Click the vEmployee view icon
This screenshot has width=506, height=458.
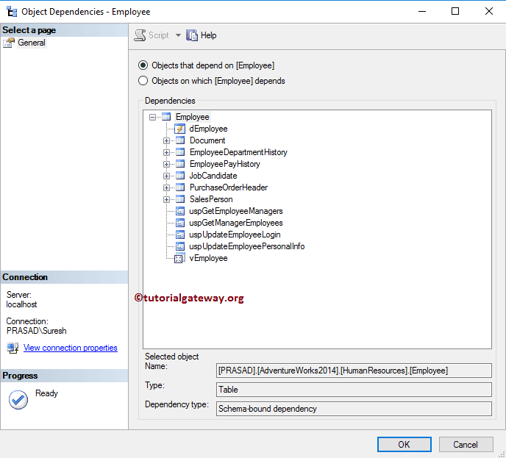(179, 258)
